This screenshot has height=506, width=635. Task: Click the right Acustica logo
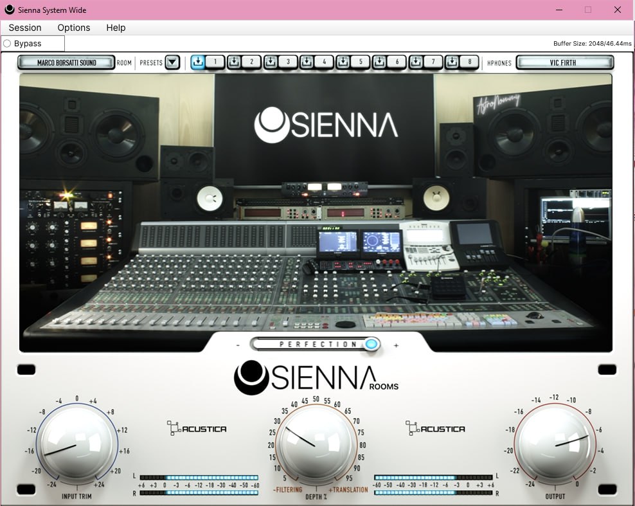(435, 428)
